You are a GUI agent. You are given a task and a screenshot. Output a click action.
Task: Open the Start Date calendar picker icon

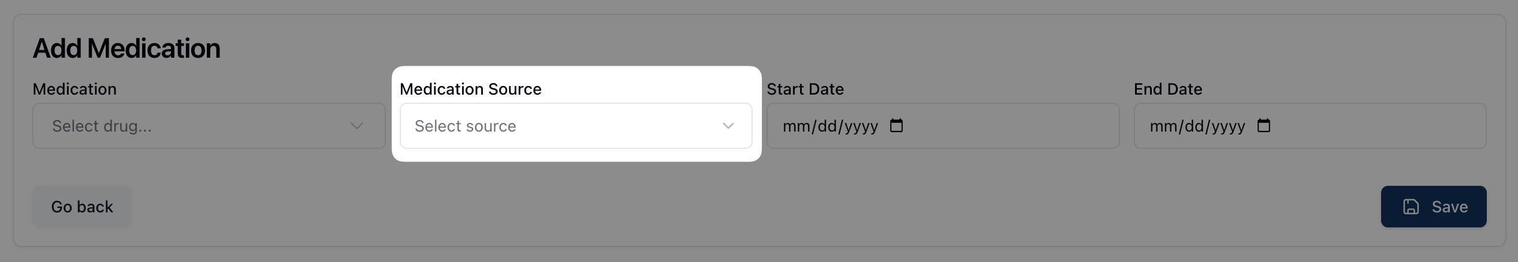point(896,125)
